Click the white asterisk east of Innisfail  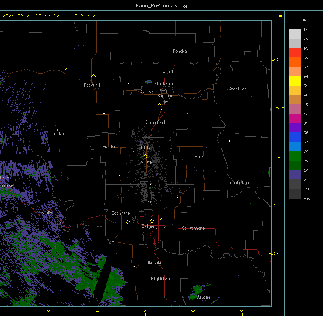coord(188,114)
